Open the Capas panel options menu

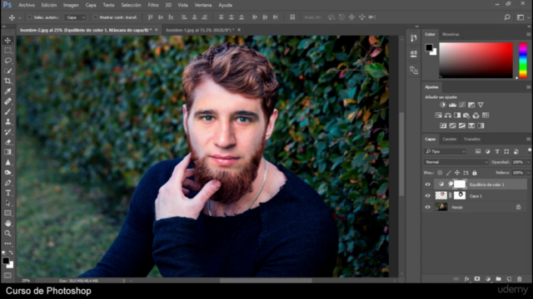(528, 139)
